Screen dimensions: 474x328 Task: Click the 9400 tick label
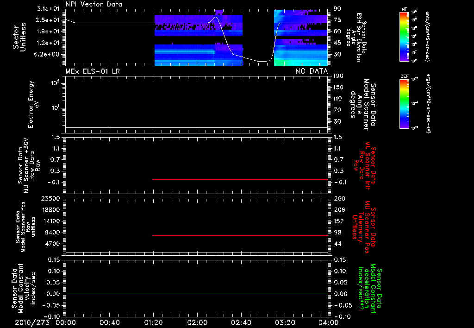tap(52, 233)
